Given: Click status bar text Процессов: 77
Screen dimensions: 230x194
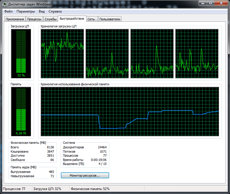Looking at the screenshot, I should [x=14, y=189].
